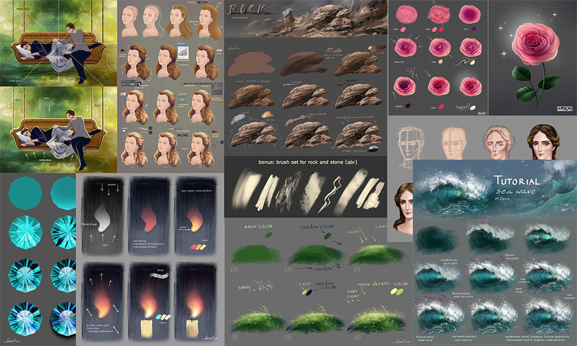Select the BASIC COLOR green swatch in the grass tutorial
This screenshot has height=346, width=577.
click(268, 234)
